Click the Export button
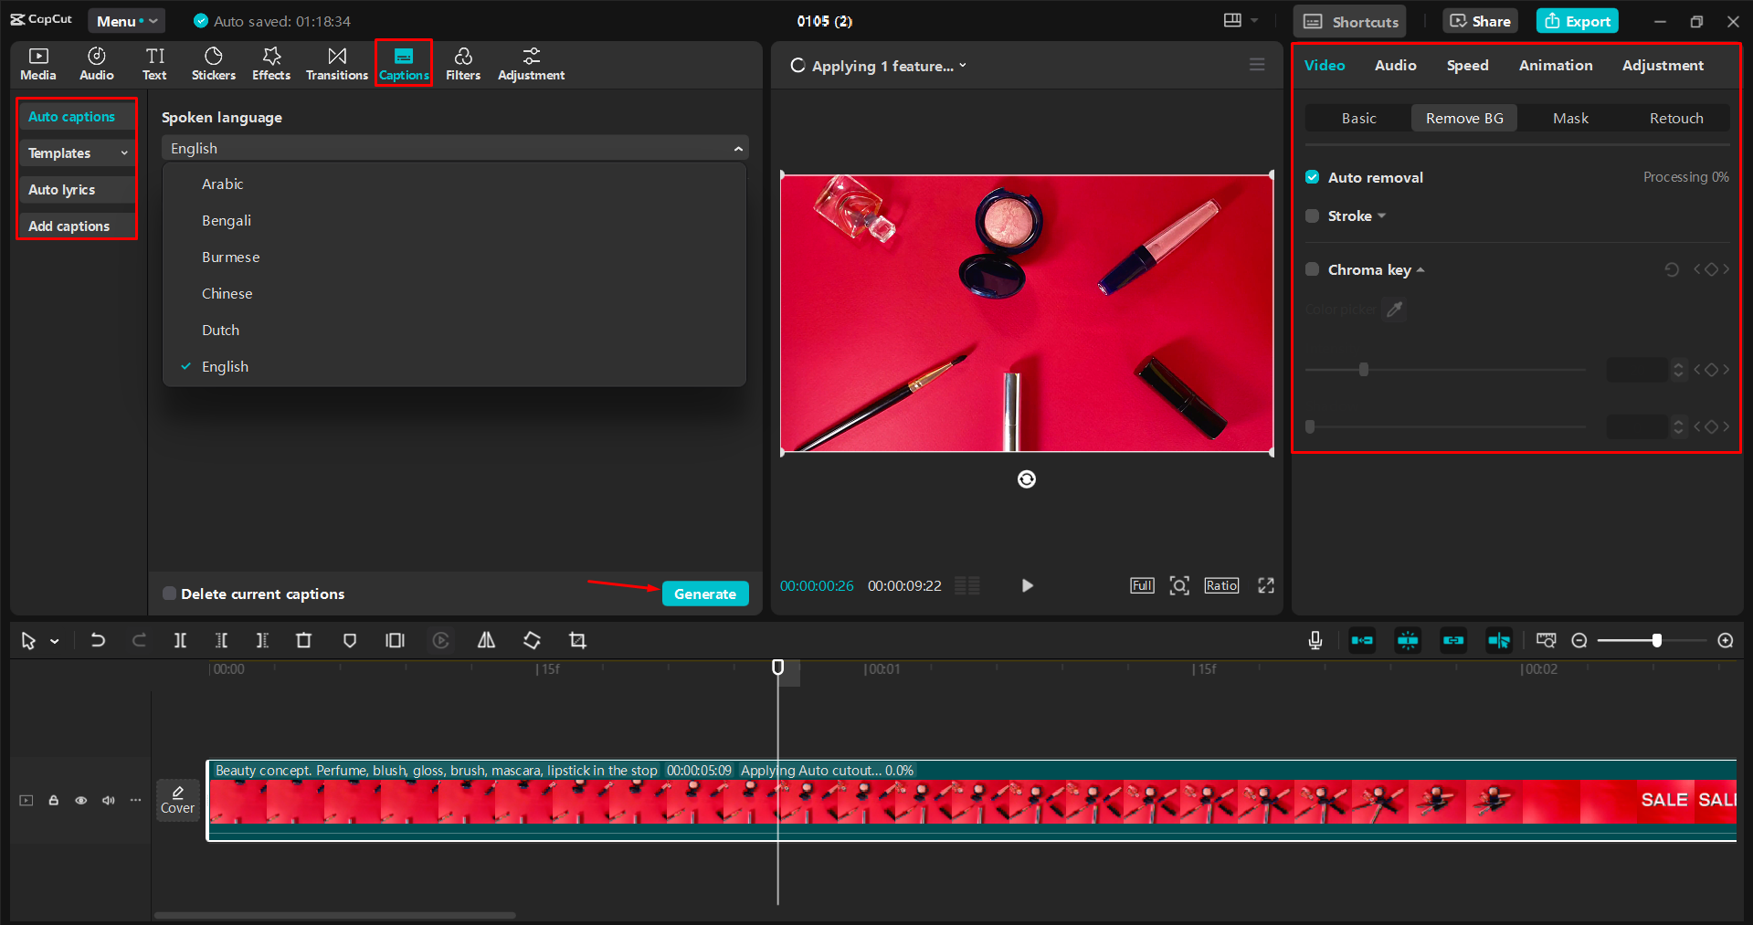Screen dimensions: 1753x925 point(1577,21)
